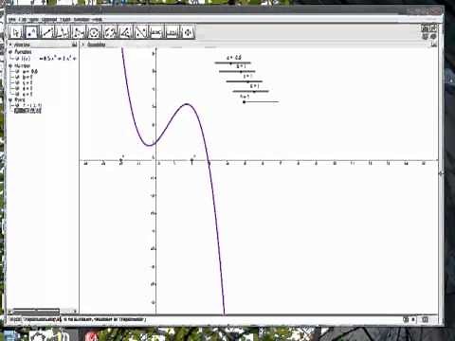This screenshot has width=455, height=341.
Task: Toggle visibility of number d = 1
Action: coord(17,88)
